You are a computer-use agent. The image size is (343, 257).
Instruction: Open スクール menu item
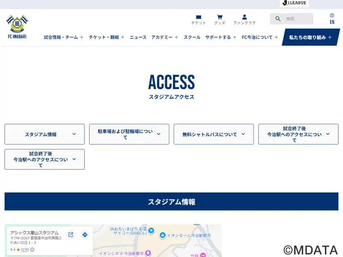[192, 37]
